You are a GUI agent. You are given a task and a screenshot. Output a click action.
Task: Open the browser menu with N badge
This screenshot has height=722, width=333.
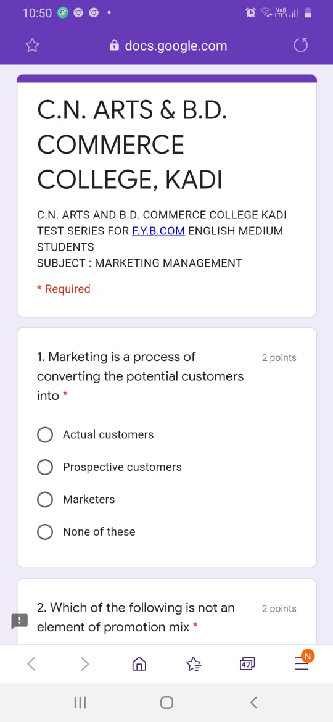click(302, 662)
